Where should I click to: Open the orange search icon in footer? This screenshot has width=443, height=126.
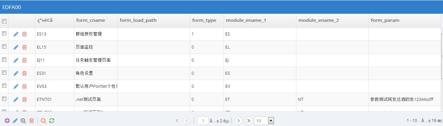point(43,121)
